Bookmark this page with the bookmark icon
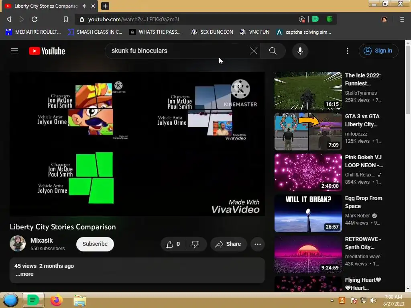This screenshot has height=308, width=411. coord(66,19)
